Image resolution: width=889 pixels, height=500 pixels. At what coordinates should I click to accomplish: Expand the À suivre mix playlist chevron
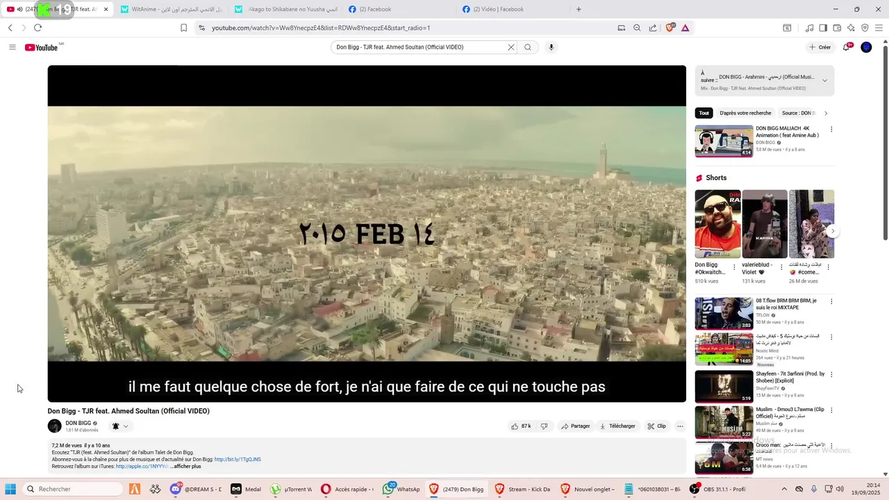825,81
